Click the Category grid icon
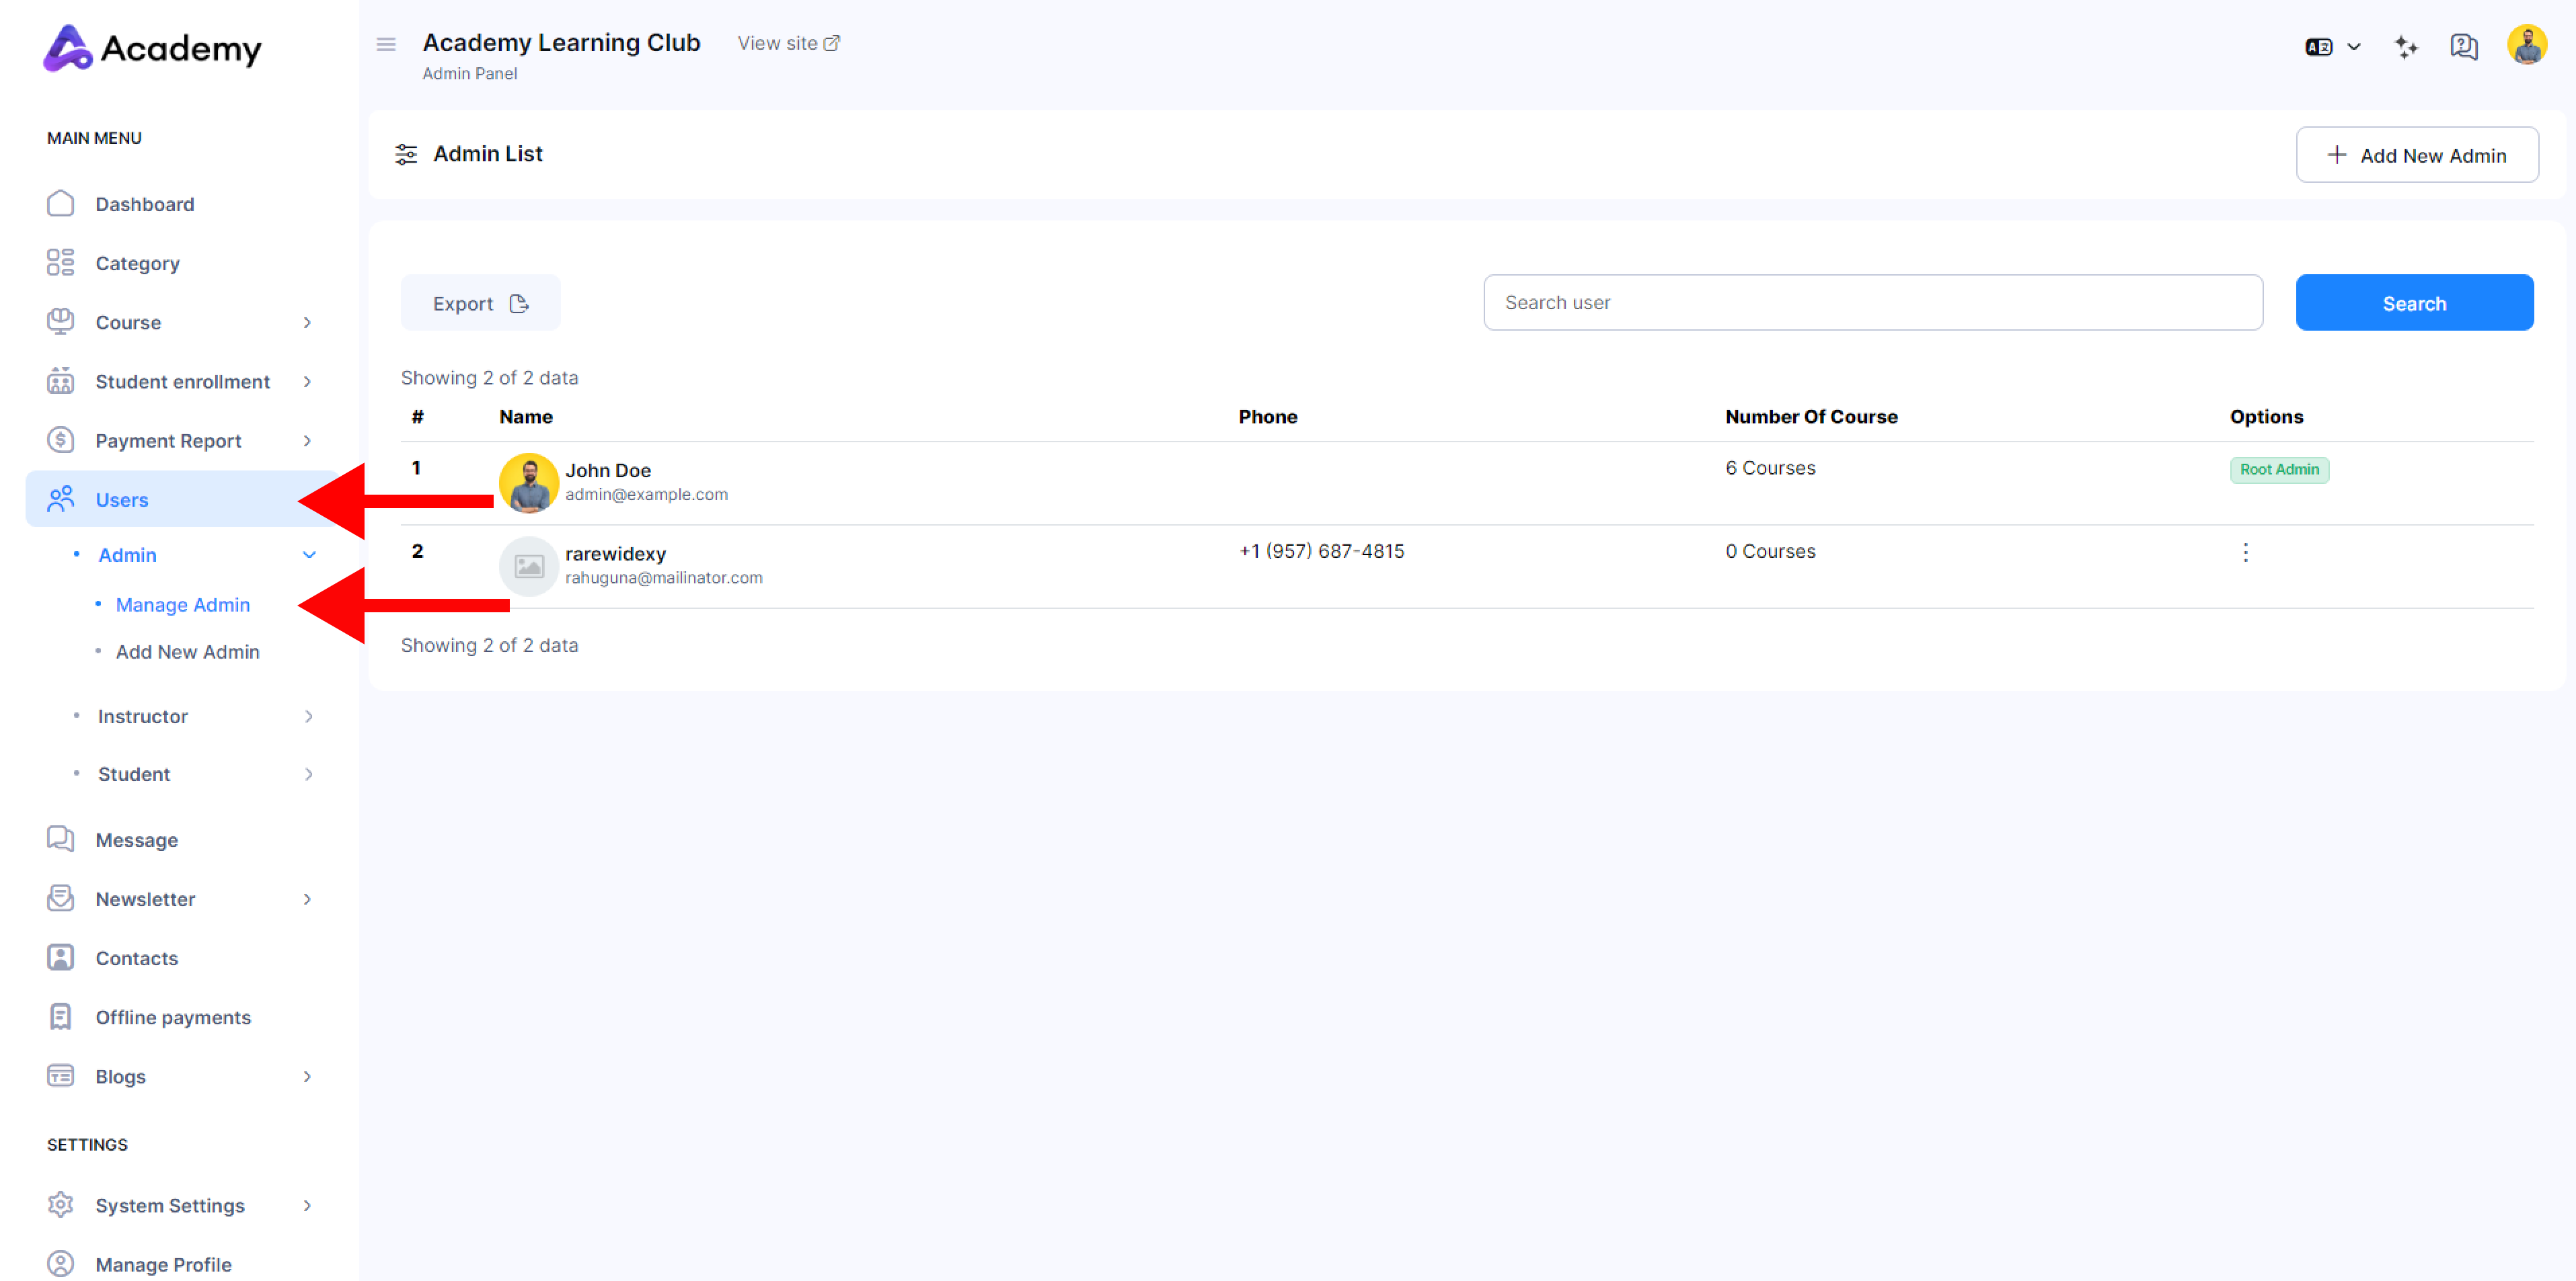Image resolution: width=2576 pixels, height=1281 pixels. (x=60, y=263)
